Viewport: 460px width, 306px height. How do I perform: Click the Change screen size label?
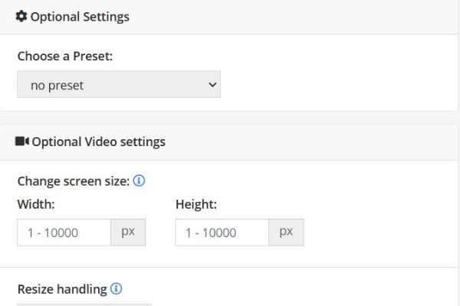point(74,181)
